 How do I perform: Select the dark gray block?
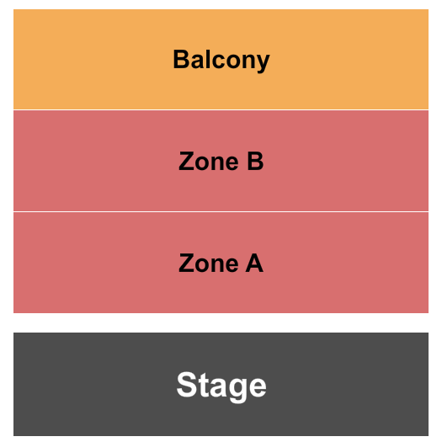[221, 384]
